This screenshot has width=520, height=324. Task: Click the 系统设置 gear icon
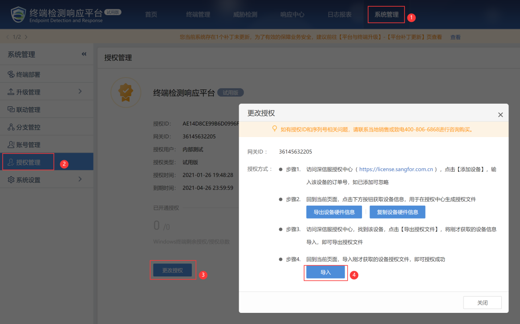click(x=11, y=180)
